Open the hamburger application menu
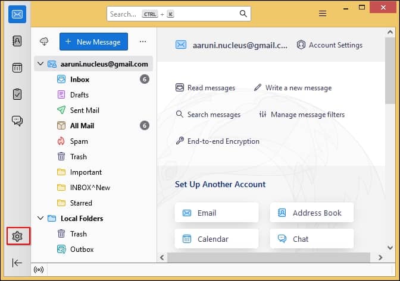Image resolution: width=400 pixels, height=281 pixels. coord(323,14)
